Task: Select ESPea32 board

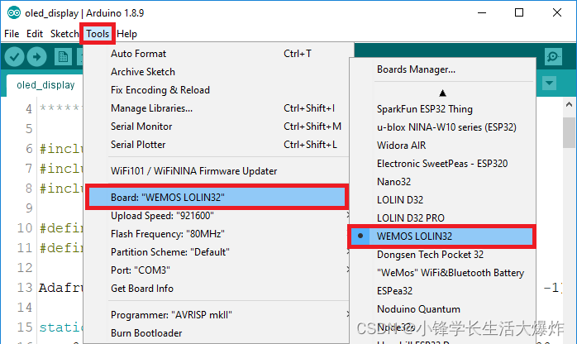Action: pyautogui.click(x=442, y=291)
